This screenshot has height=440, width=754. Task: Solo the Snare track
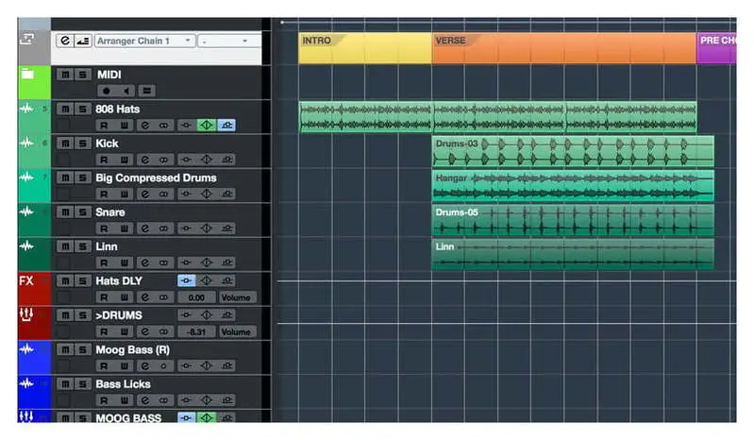(x=82, y=212)
